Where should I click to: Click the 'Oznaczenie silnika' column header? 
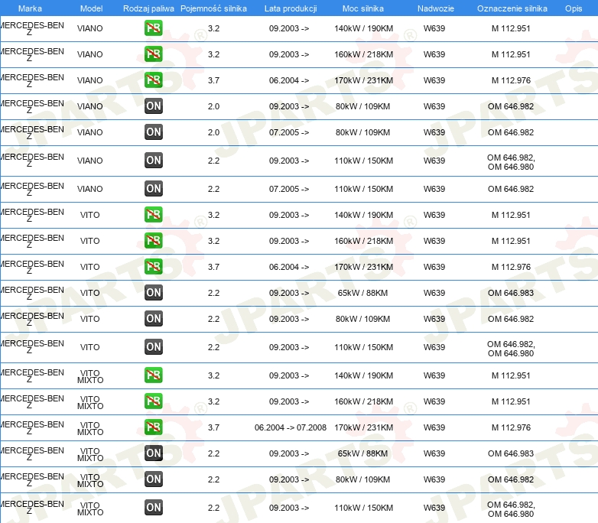pos(512,8)
